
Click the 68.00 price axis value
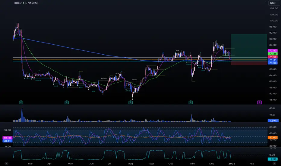[x=273, y=69]
